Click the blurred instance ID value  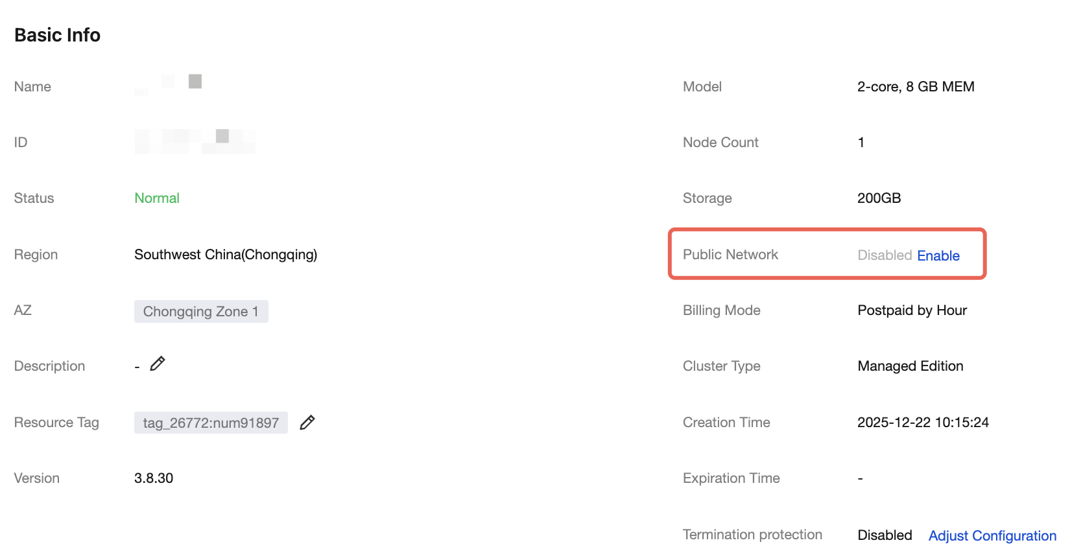(195, 141)
